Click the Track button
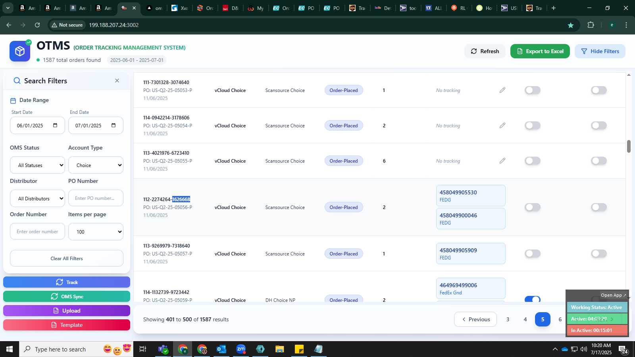Viewport: 635px width, 357px height. click(67, 282)
